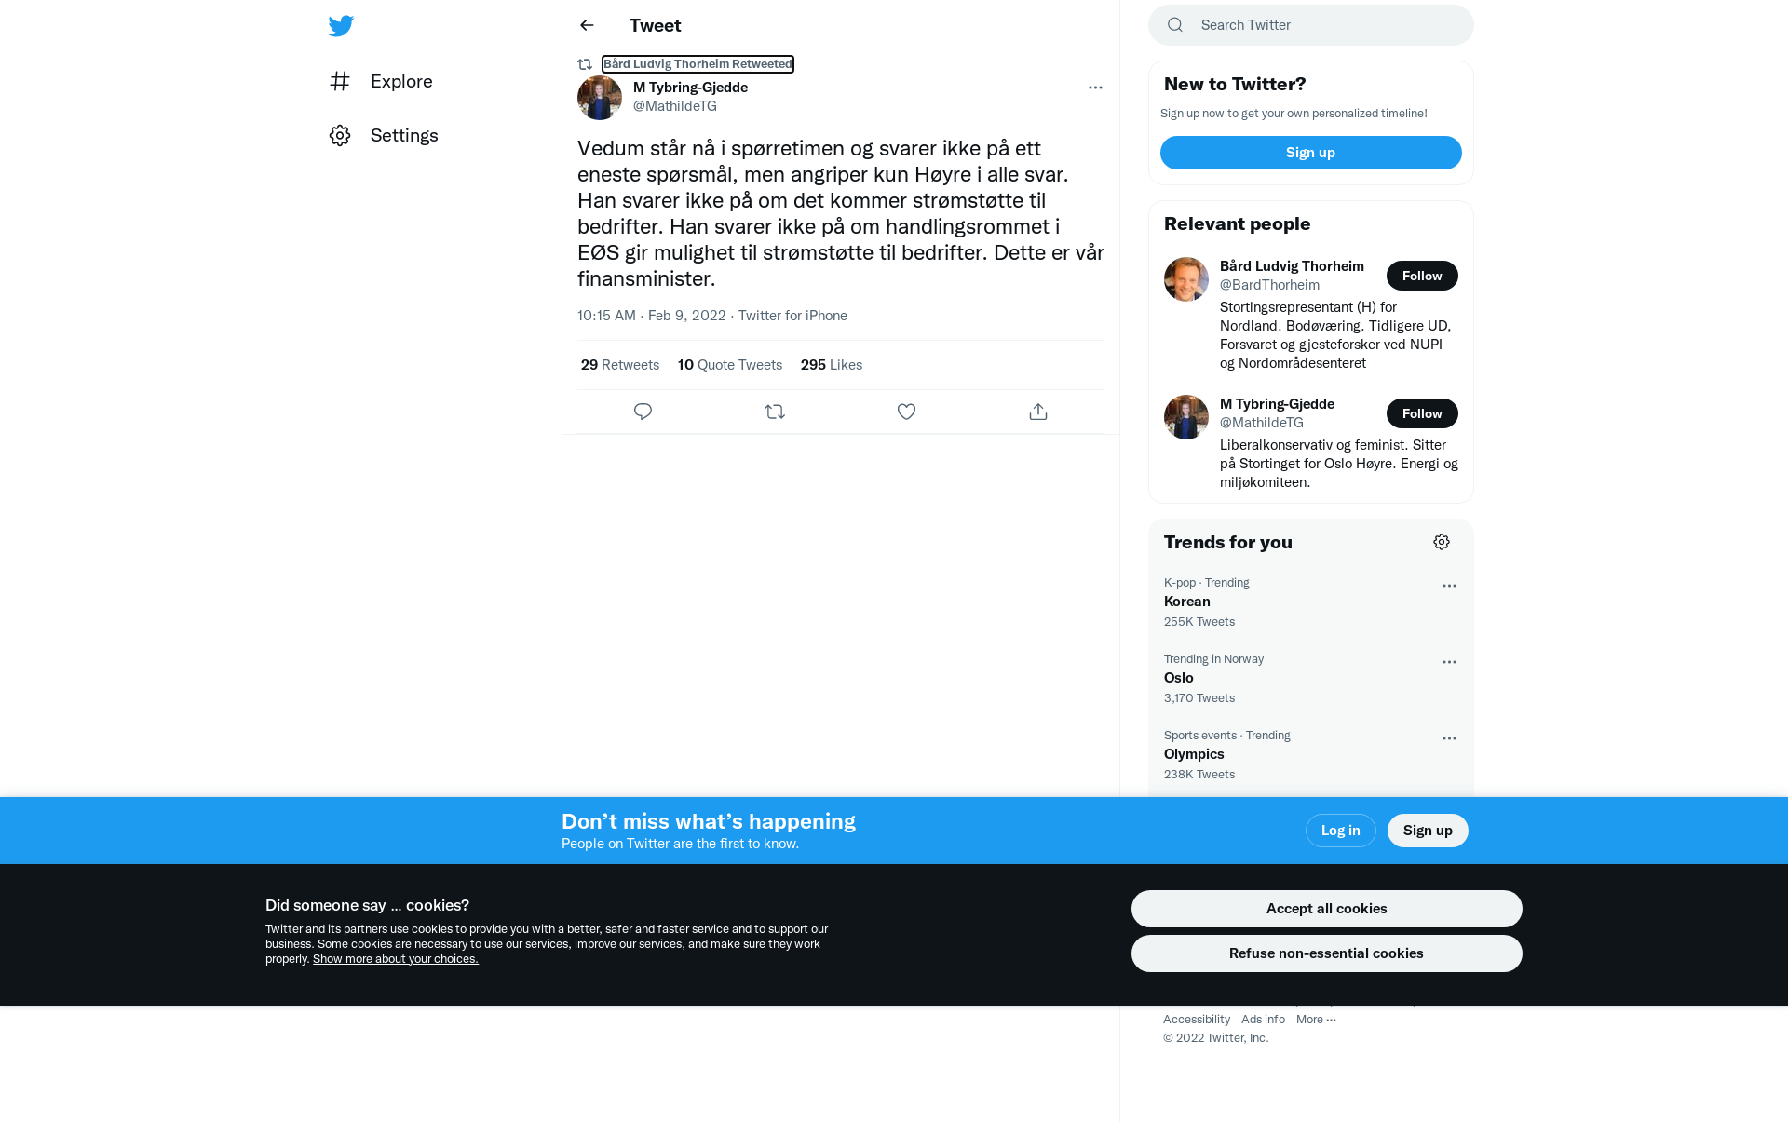The width and height of the screenshot is (1788, 1122).
Task: Open M Tybring-Gjedde's avatar on tweet
Action: 600,98
